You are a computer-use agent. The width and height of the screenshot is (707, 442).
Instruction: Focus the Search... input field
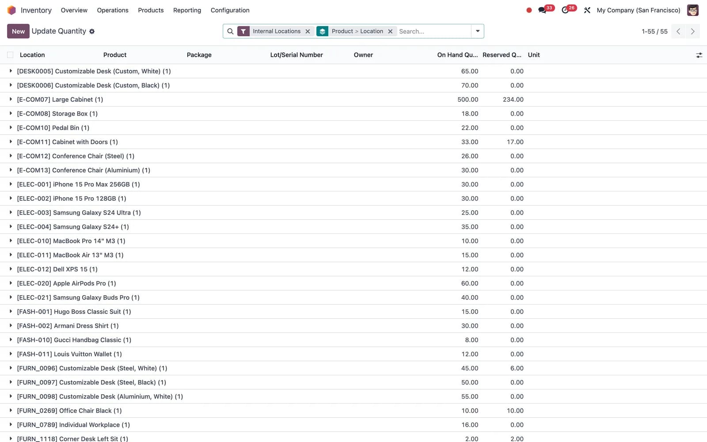pos(433,31)
